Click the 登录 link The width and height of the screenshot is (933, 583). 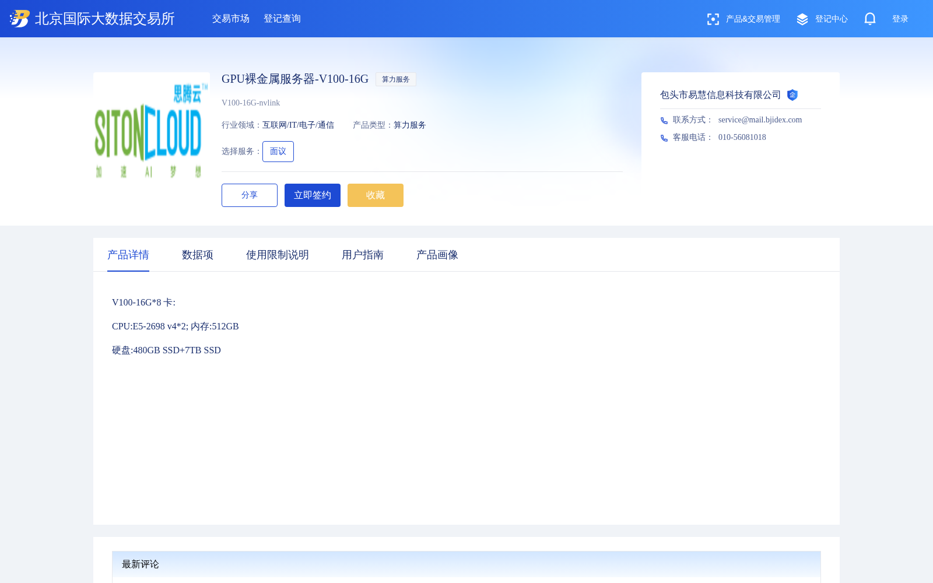click(900, 19)
